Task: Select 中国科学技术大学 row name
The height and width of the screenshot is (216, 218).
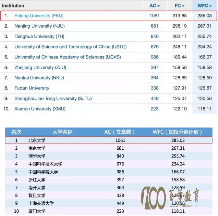Action: [45, 164]
